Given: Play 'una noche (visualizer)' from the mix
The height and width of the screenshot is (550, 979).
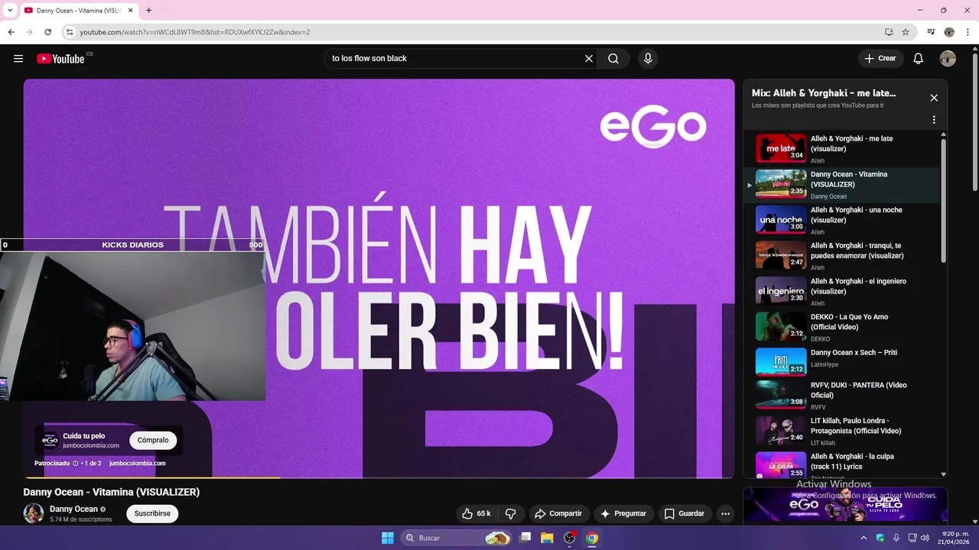Looking at the screenshot, I should coord(841,220).
